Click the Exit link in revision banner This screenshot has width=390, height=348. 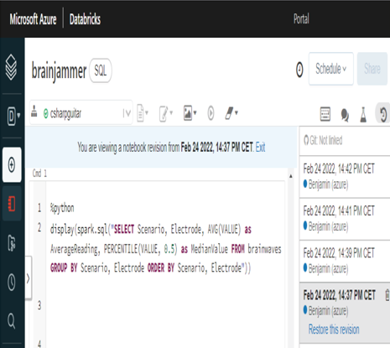260,147
